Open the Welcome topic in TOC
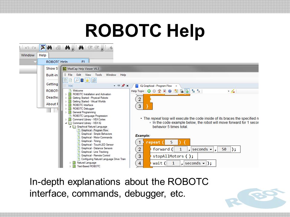This screenshot has width=290, height=217. (x=78, y=91)
